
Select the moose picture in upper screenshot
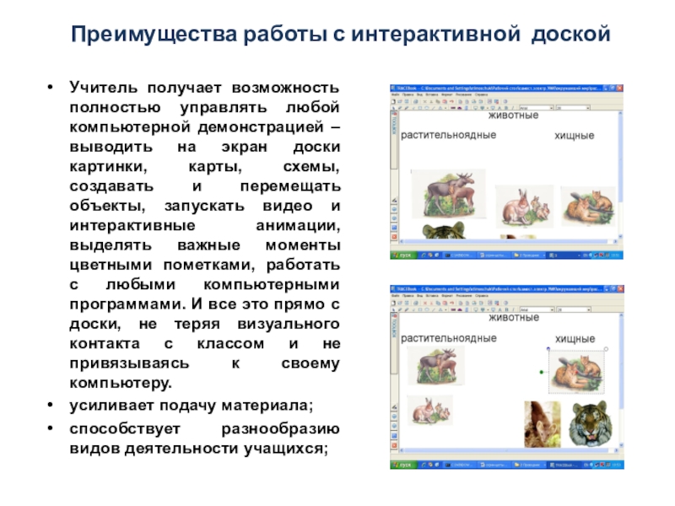tap(449, 194)
